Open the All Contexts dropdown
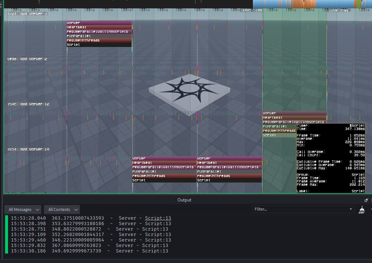Viewport: 372px width, 263px height. 61,209
